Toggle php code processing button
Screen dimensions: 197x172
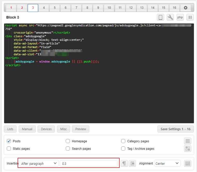click(x=180, y=17)
